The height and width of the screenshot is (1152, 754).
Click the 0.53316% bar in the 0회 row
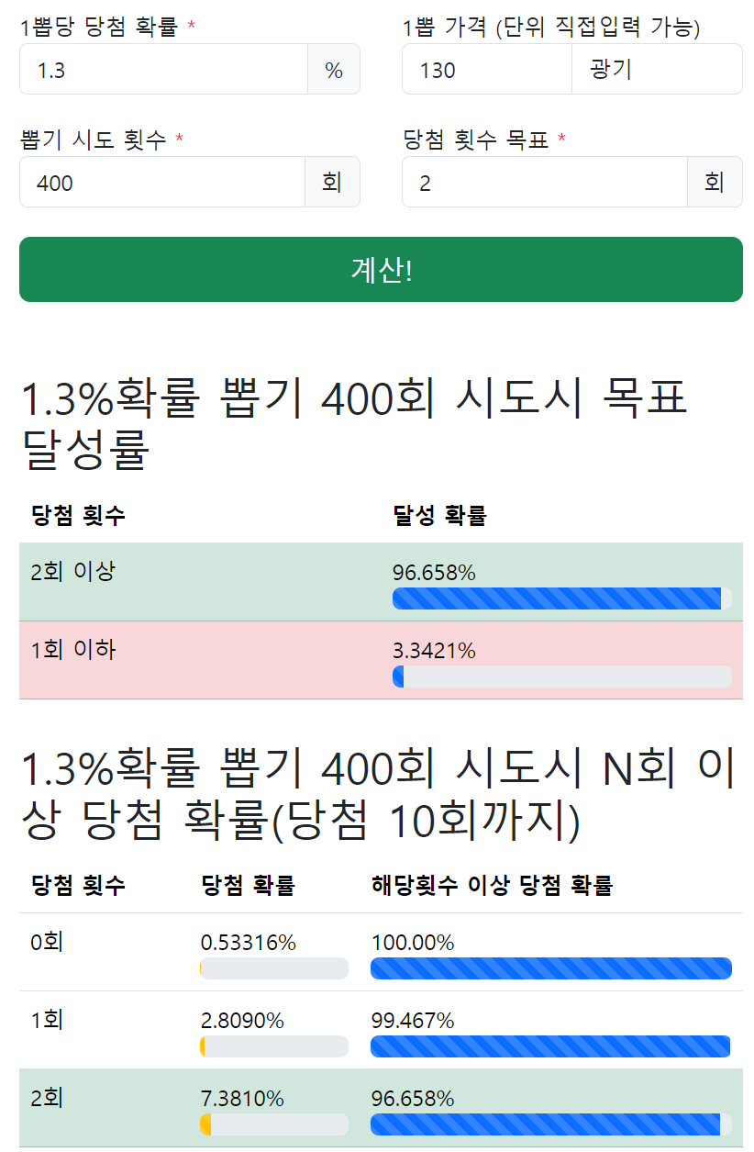click(x=273, y=968)
